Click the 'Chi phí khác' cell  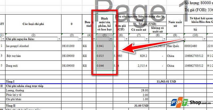(x=33, y=99)
